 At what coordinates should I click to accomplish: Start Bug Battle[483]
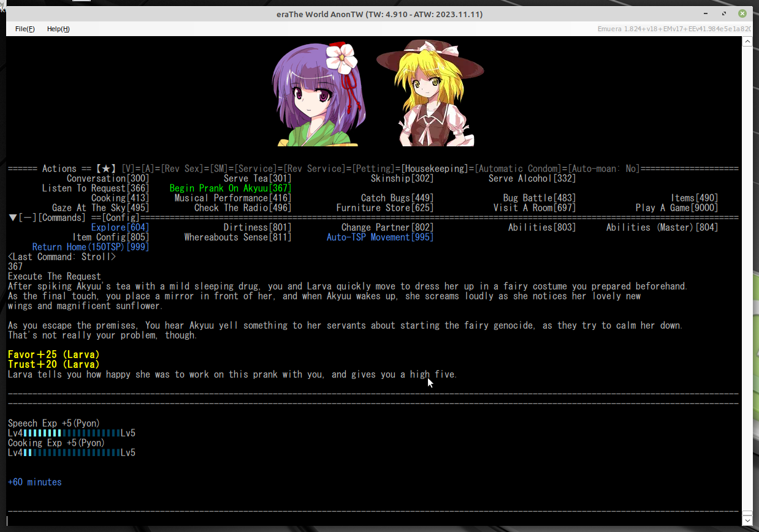coord(540,198)
